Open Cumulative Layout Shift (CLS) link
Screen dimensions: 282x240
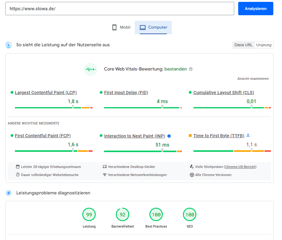[224, 93]
